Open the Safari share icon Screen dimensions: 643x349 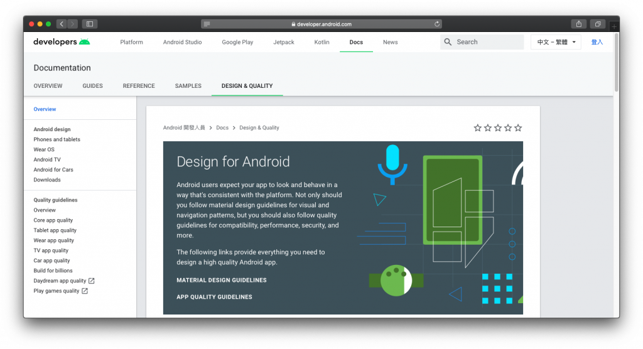578,24
